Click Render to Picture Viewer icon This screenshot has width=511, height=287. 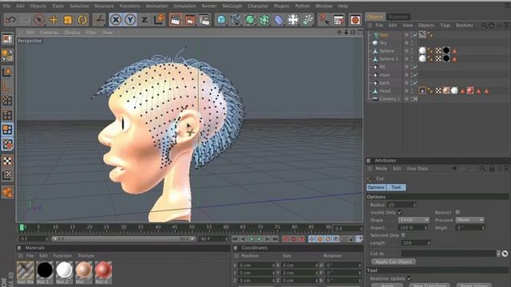[190, 20]
